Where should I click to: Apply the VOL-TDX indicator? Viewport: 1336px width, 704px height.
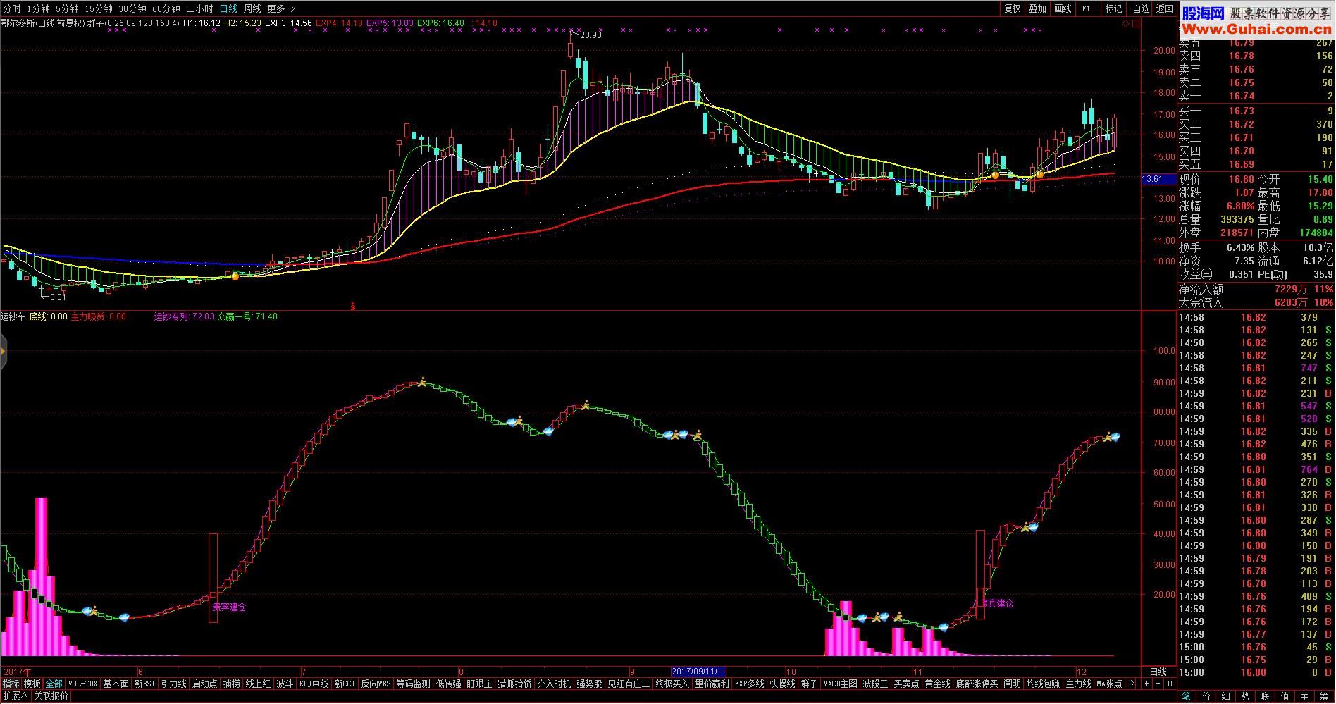83,684
